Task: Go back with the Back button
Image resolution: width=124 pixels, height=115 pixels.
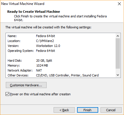Action: (64, 110)
